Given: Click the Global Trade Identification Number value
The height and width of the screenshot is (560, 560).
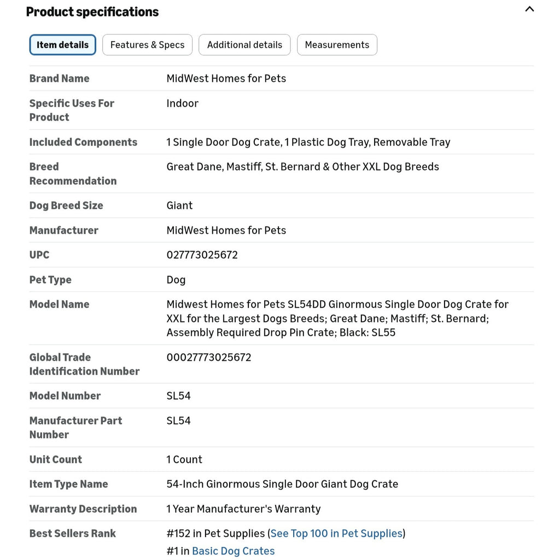Looking at the screenshot, I should click(209, 357).
